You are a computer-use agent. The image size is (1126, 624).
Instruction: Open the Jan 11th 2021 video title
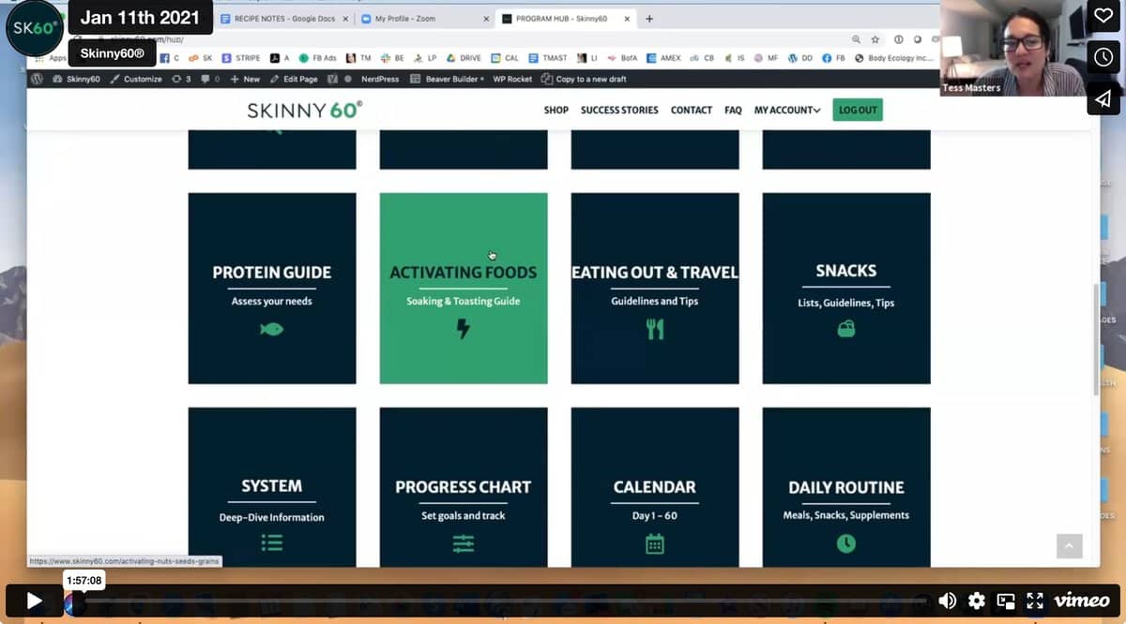[x=140, y=18]
